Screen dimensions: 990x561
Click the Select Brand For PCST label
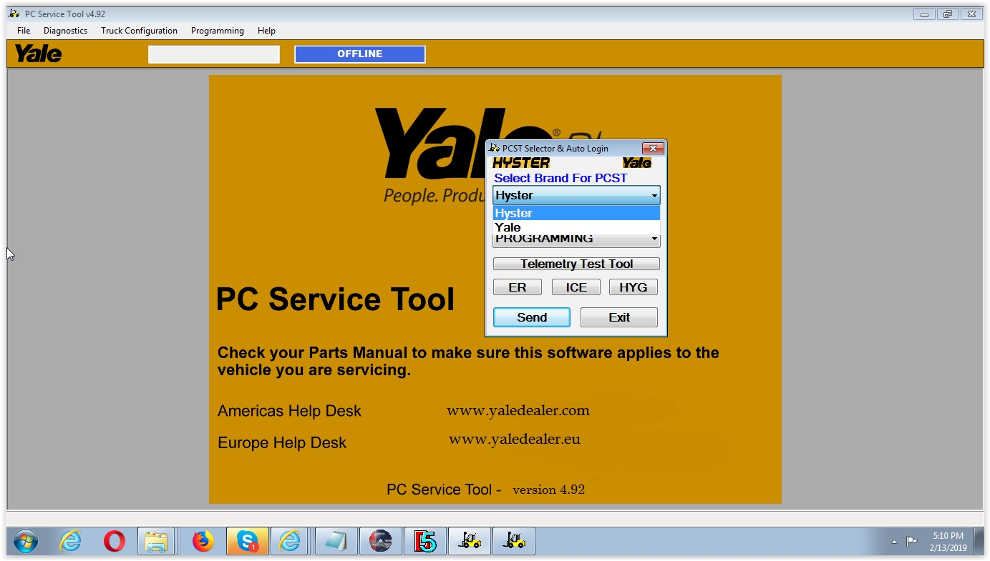pos(560,178)
